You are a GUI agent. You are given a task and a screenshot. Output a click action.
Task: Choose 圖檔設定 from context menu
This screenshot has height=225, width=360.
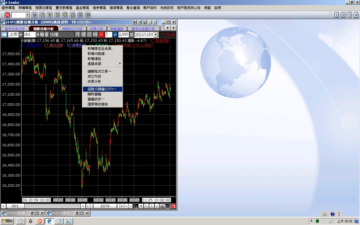point(103,99)
